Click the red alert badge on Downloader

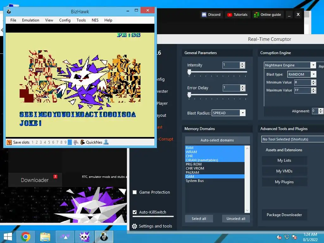[x=55, y=177]
